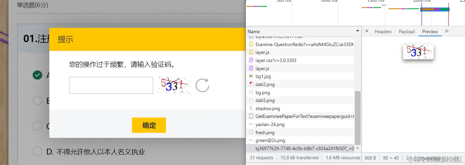This screenshot has width=465, height=165.
Task: Click the 确定 confirm button
Action: tap(149, 125)
